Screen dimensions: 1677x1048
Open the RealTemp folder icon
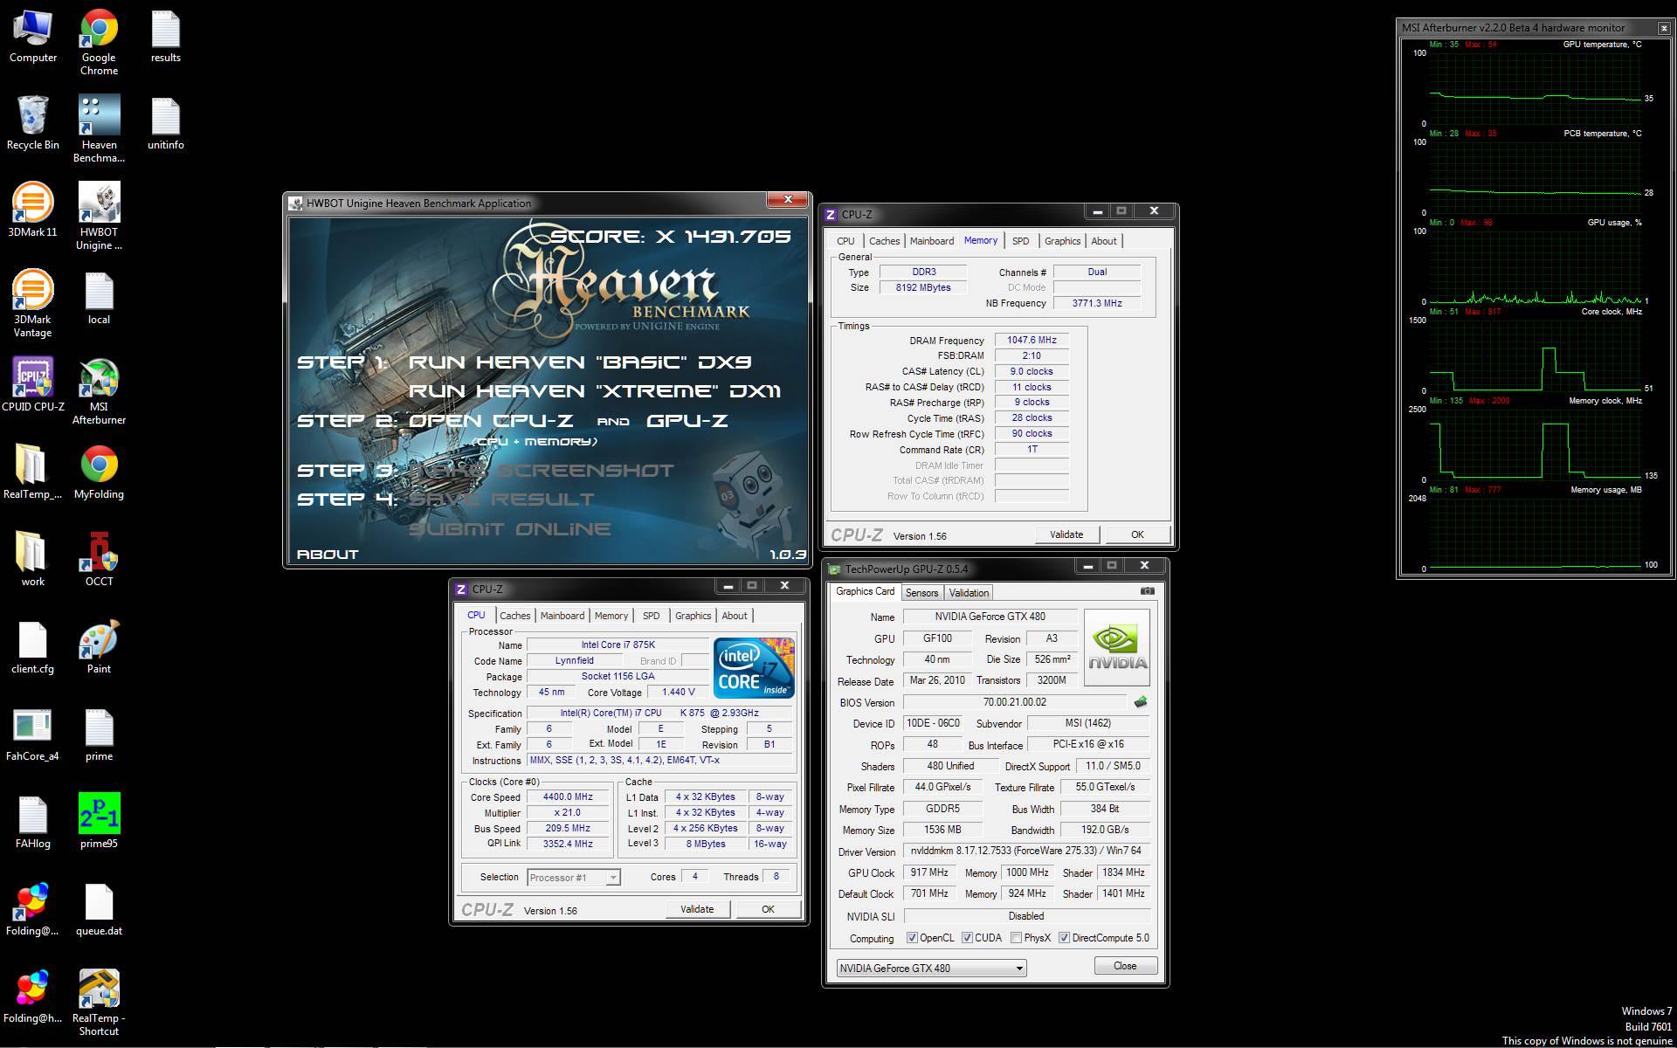pyautogui.click(x=32, y=473)
